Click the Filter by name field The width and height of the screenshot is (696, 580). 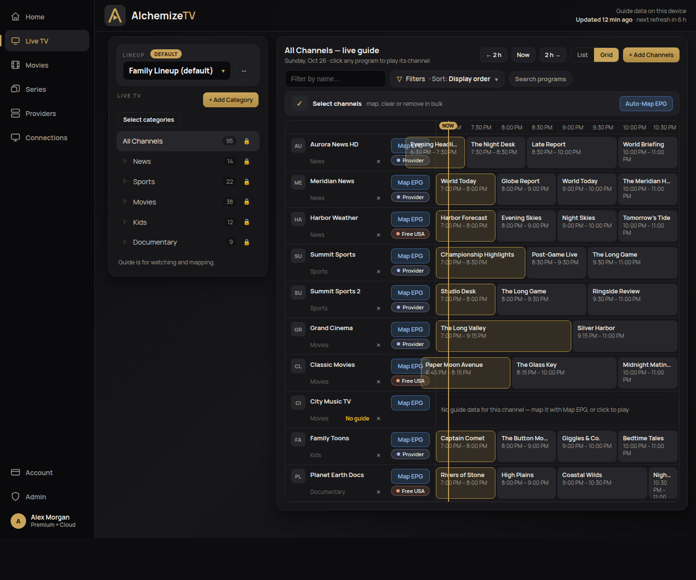click(335, 79)
